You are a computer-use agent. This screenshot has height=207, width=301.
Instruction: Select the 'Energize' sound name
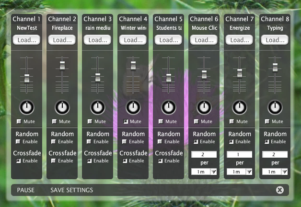[x=240, y=28]
